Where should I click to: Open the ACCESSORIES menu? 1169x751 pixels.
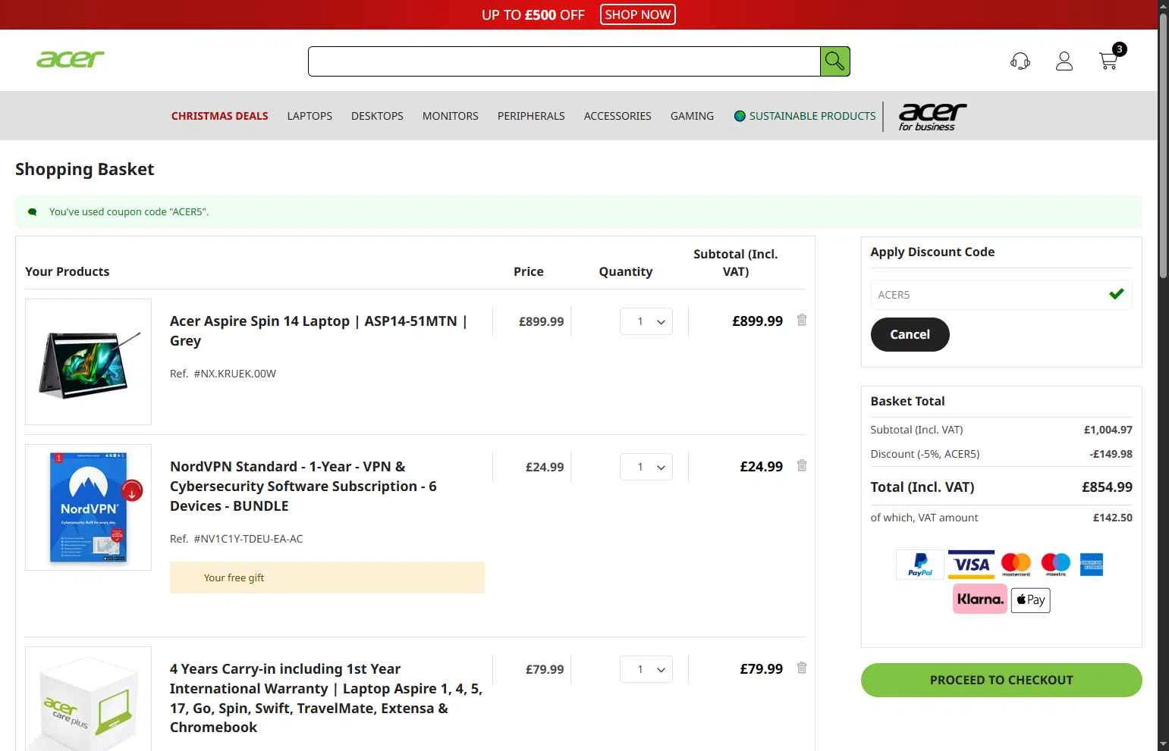click(x=617, y=116)
